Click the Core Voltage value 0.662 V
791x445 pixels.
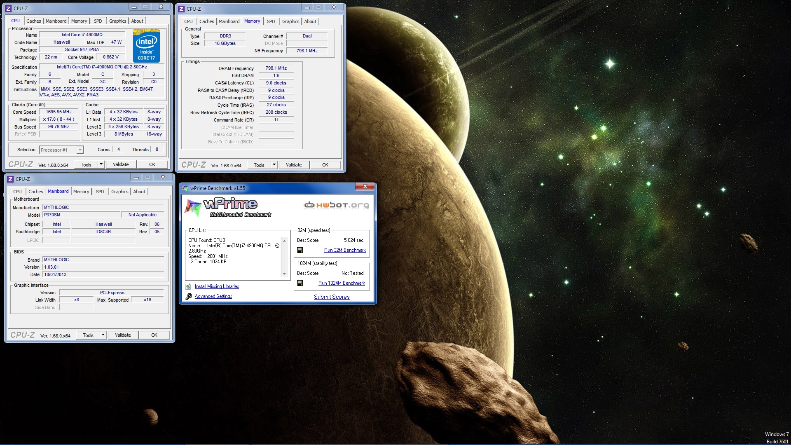pos(111,57)
